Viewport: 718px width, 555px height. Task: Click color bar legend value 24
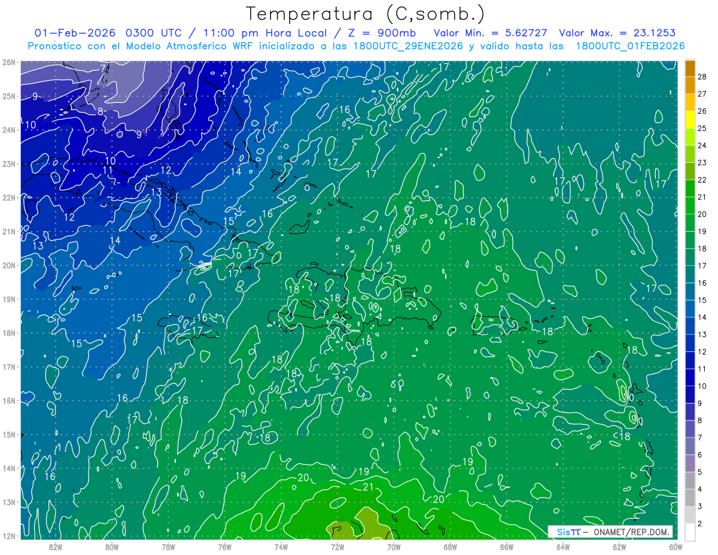pos(702,145)
